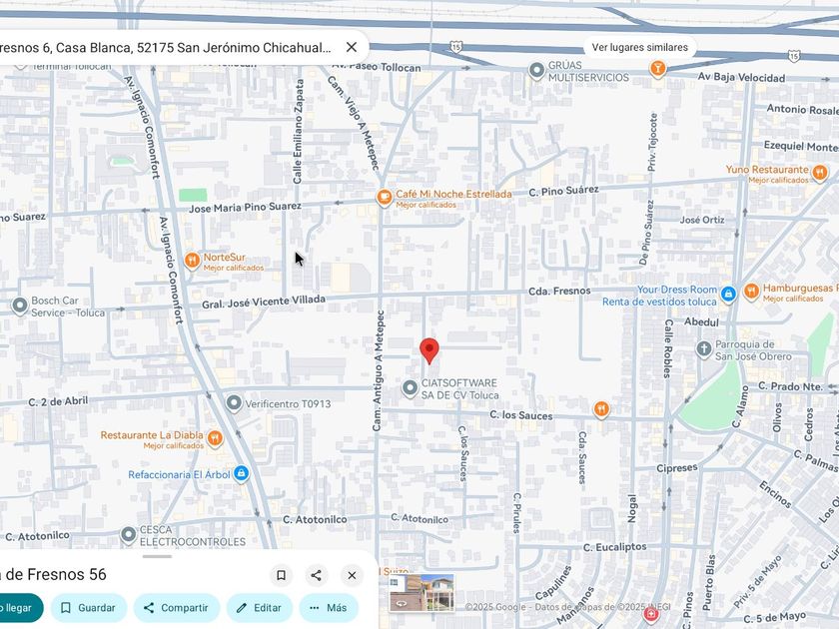Click the Restaurante La Diabla label
Viewport: 839px width, 629px height.
pos(152,435)
